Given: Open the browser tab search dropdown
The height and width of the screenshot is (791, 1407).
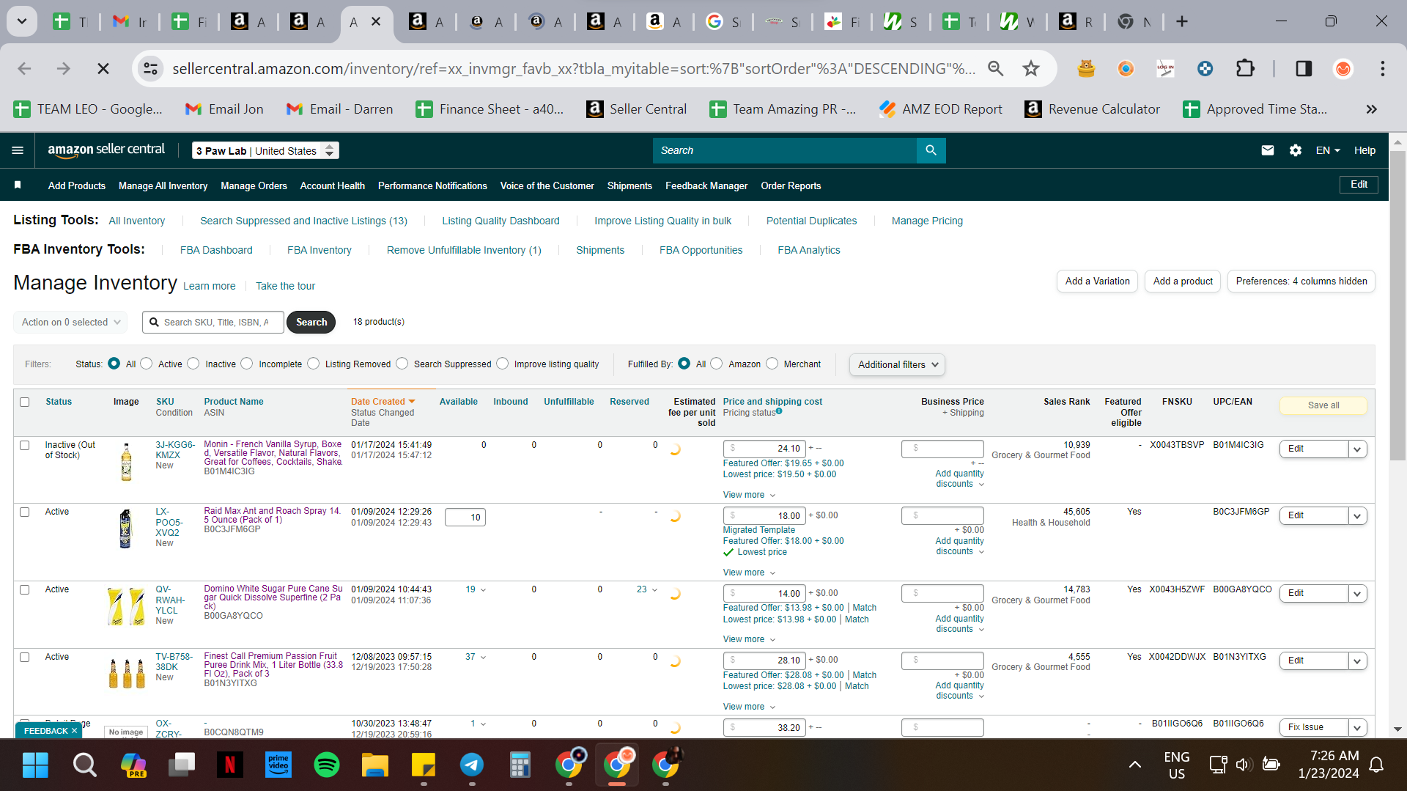Looking at the screenshot, I should 22,22.
